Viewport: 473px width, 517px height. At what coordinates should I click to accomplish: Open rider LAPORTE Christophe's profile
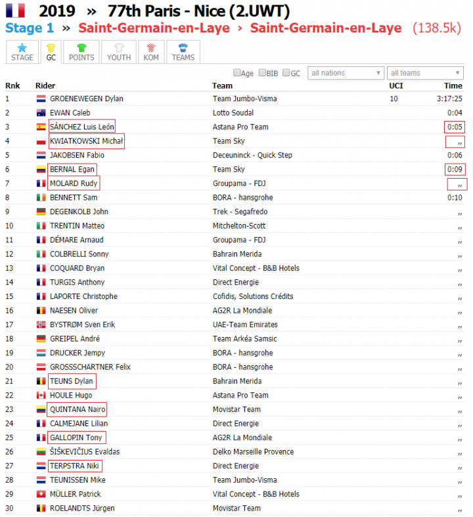tap(83, 296)
